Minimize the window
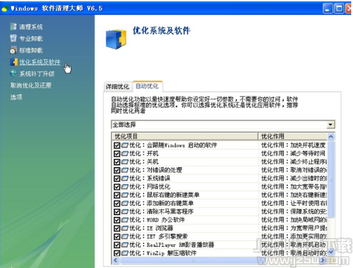The width and height of the screenshot is (353, 268). (328, 8)
